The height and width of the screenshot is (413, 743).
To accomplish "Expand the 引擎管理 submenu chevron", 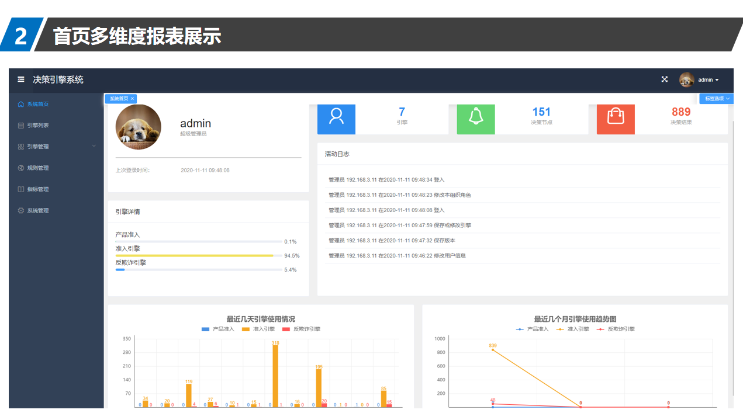I will (94, 146).
